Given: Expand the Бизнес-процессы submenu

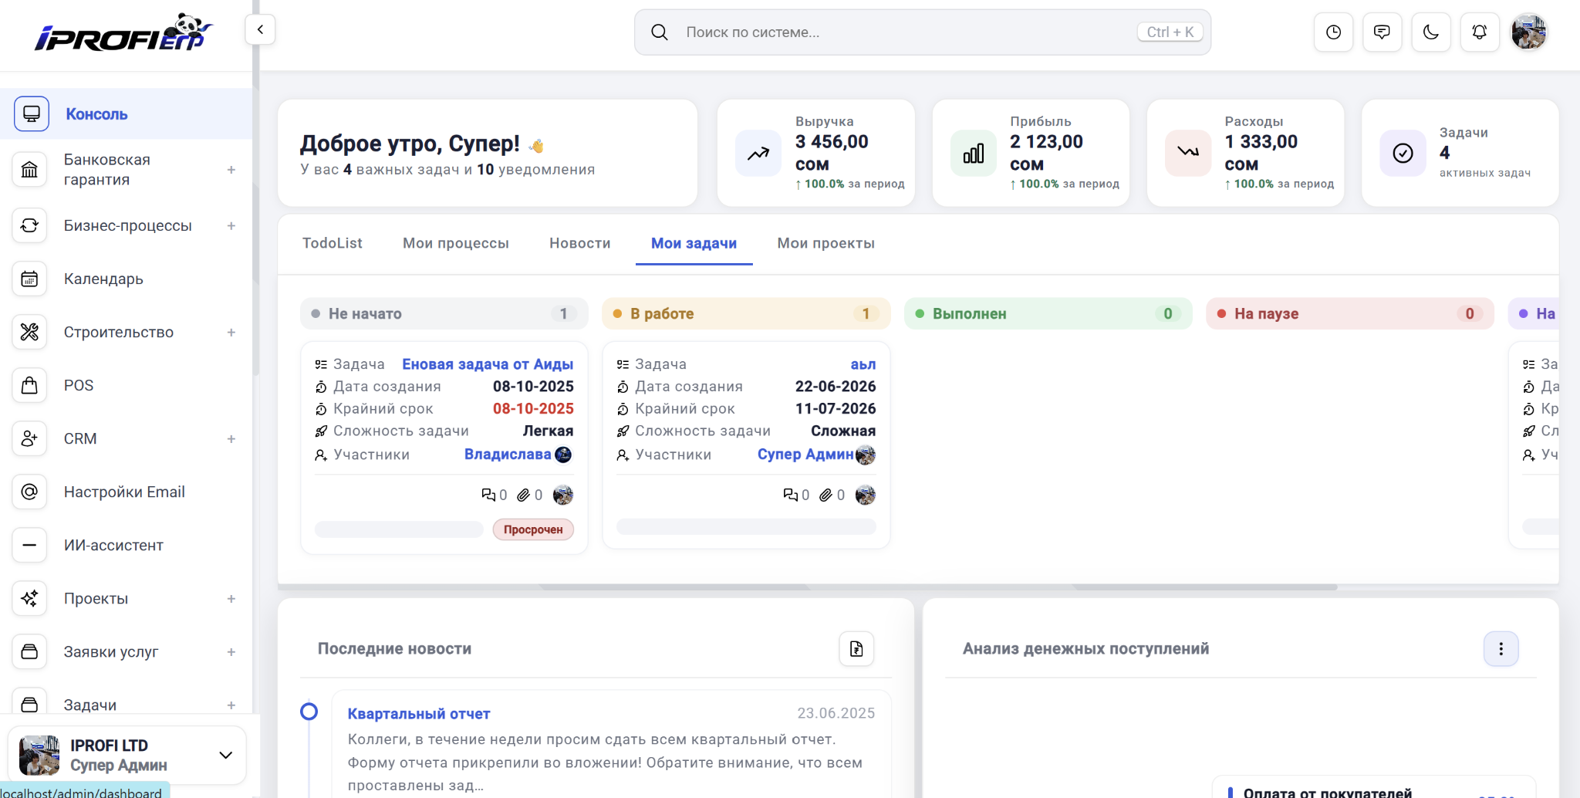Looking at the screenshot, I should pos(231,225).
